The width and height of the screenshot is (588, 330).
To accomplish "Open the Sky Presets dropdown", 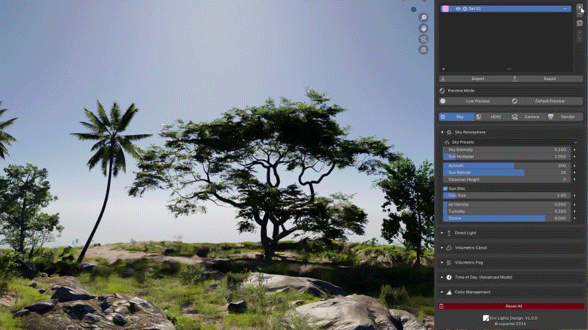I will click(x=511, y=142).
